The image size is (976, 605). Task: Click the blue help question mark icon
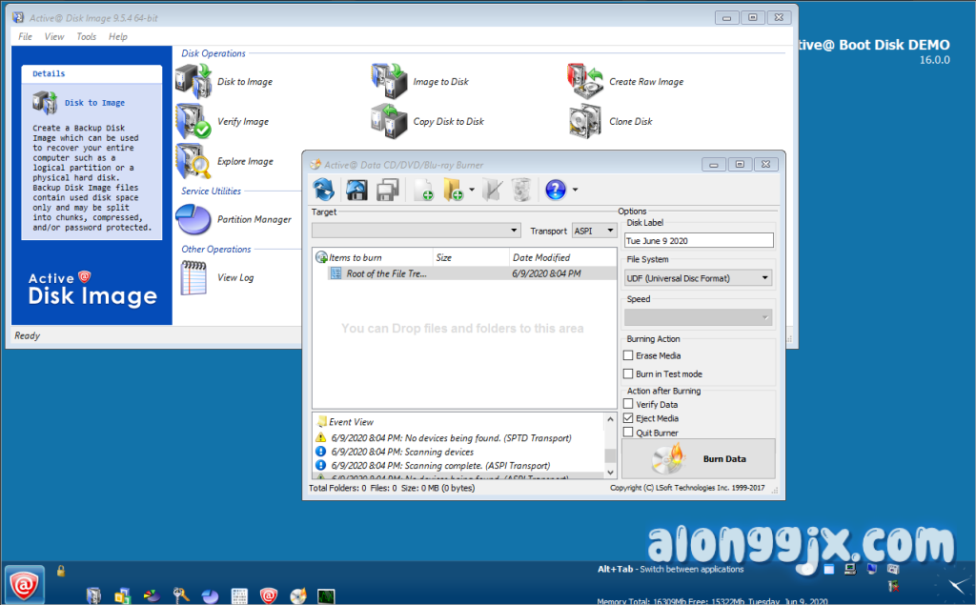click(556, 190)
